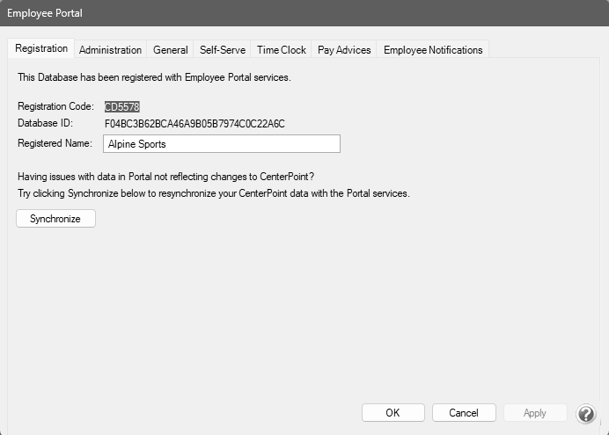Click the Synchronize button
Viewport: 609px width, 435px height.
[x=55, y=219]
